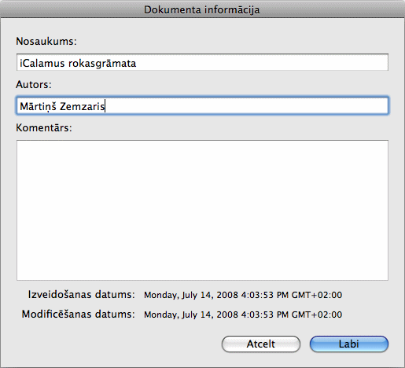Screen dimensions: 405x368
Task: Click 4:03:53 PM in the modification date line
Action: [265, 315]
